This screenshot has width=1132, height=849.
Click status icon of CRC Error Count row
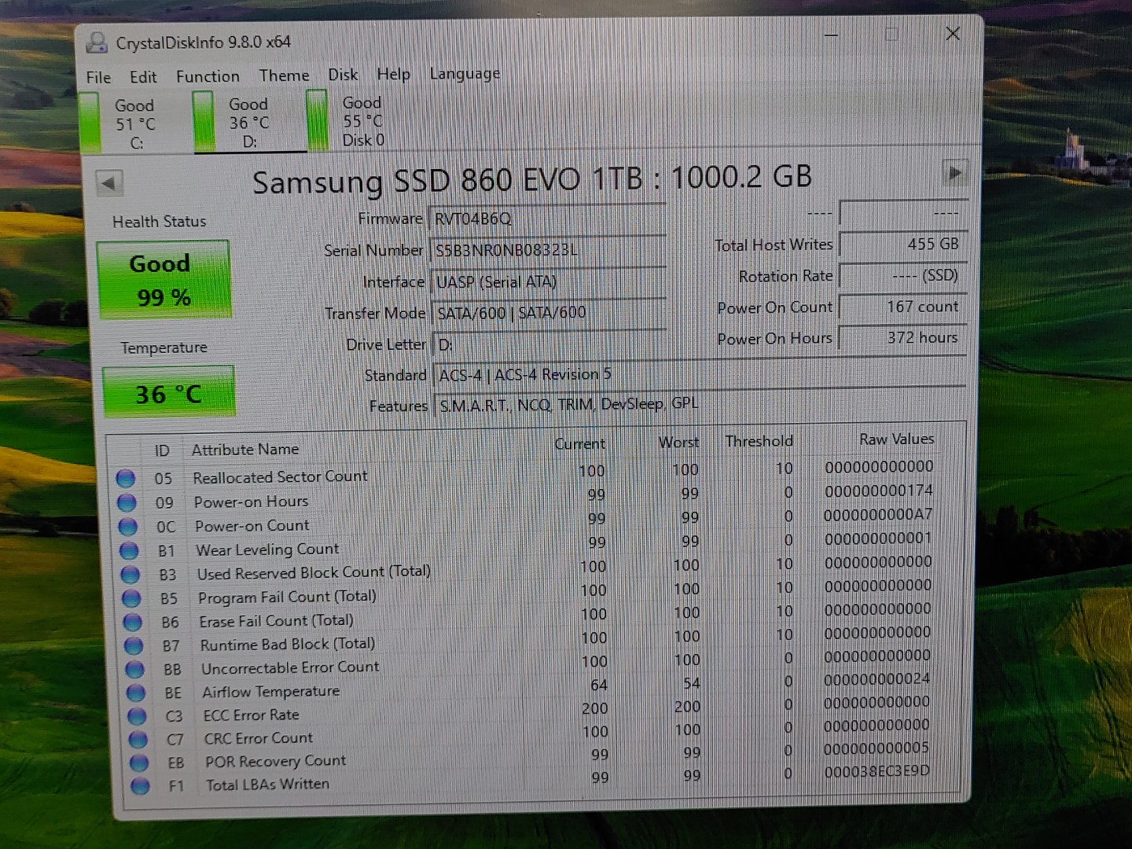coord(138,739)
